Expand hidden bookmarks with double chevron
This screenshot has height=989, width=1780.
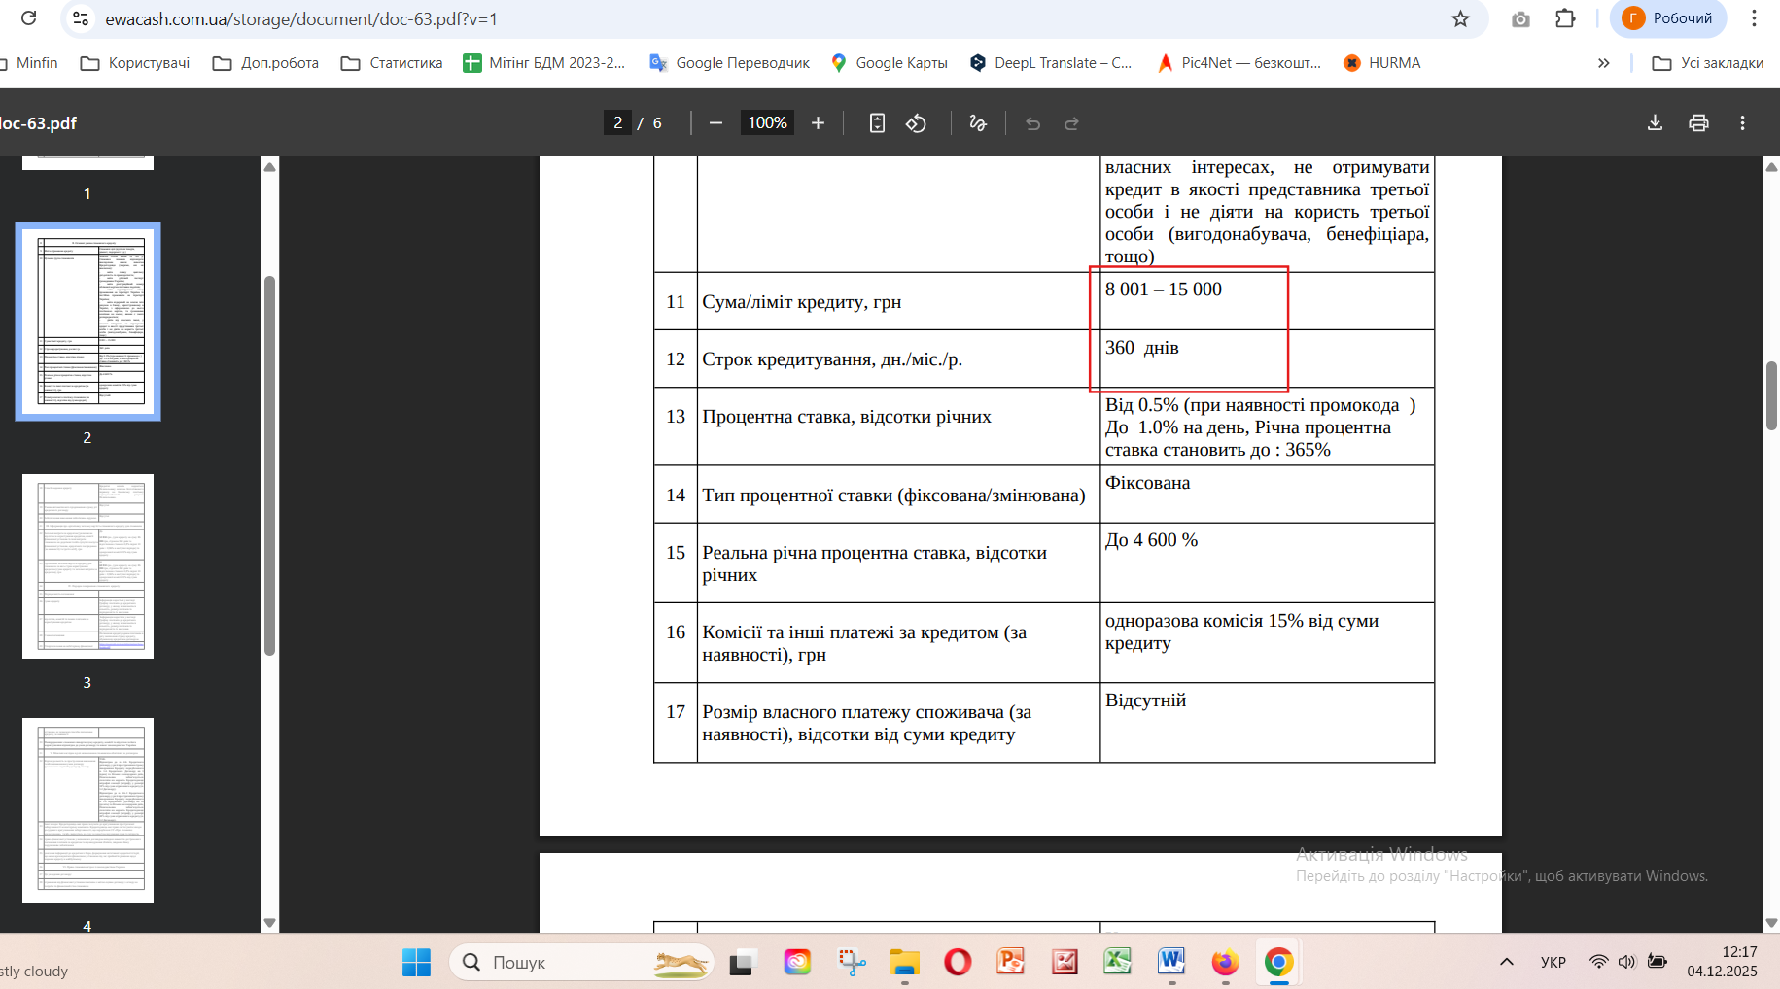(1603, 63)
